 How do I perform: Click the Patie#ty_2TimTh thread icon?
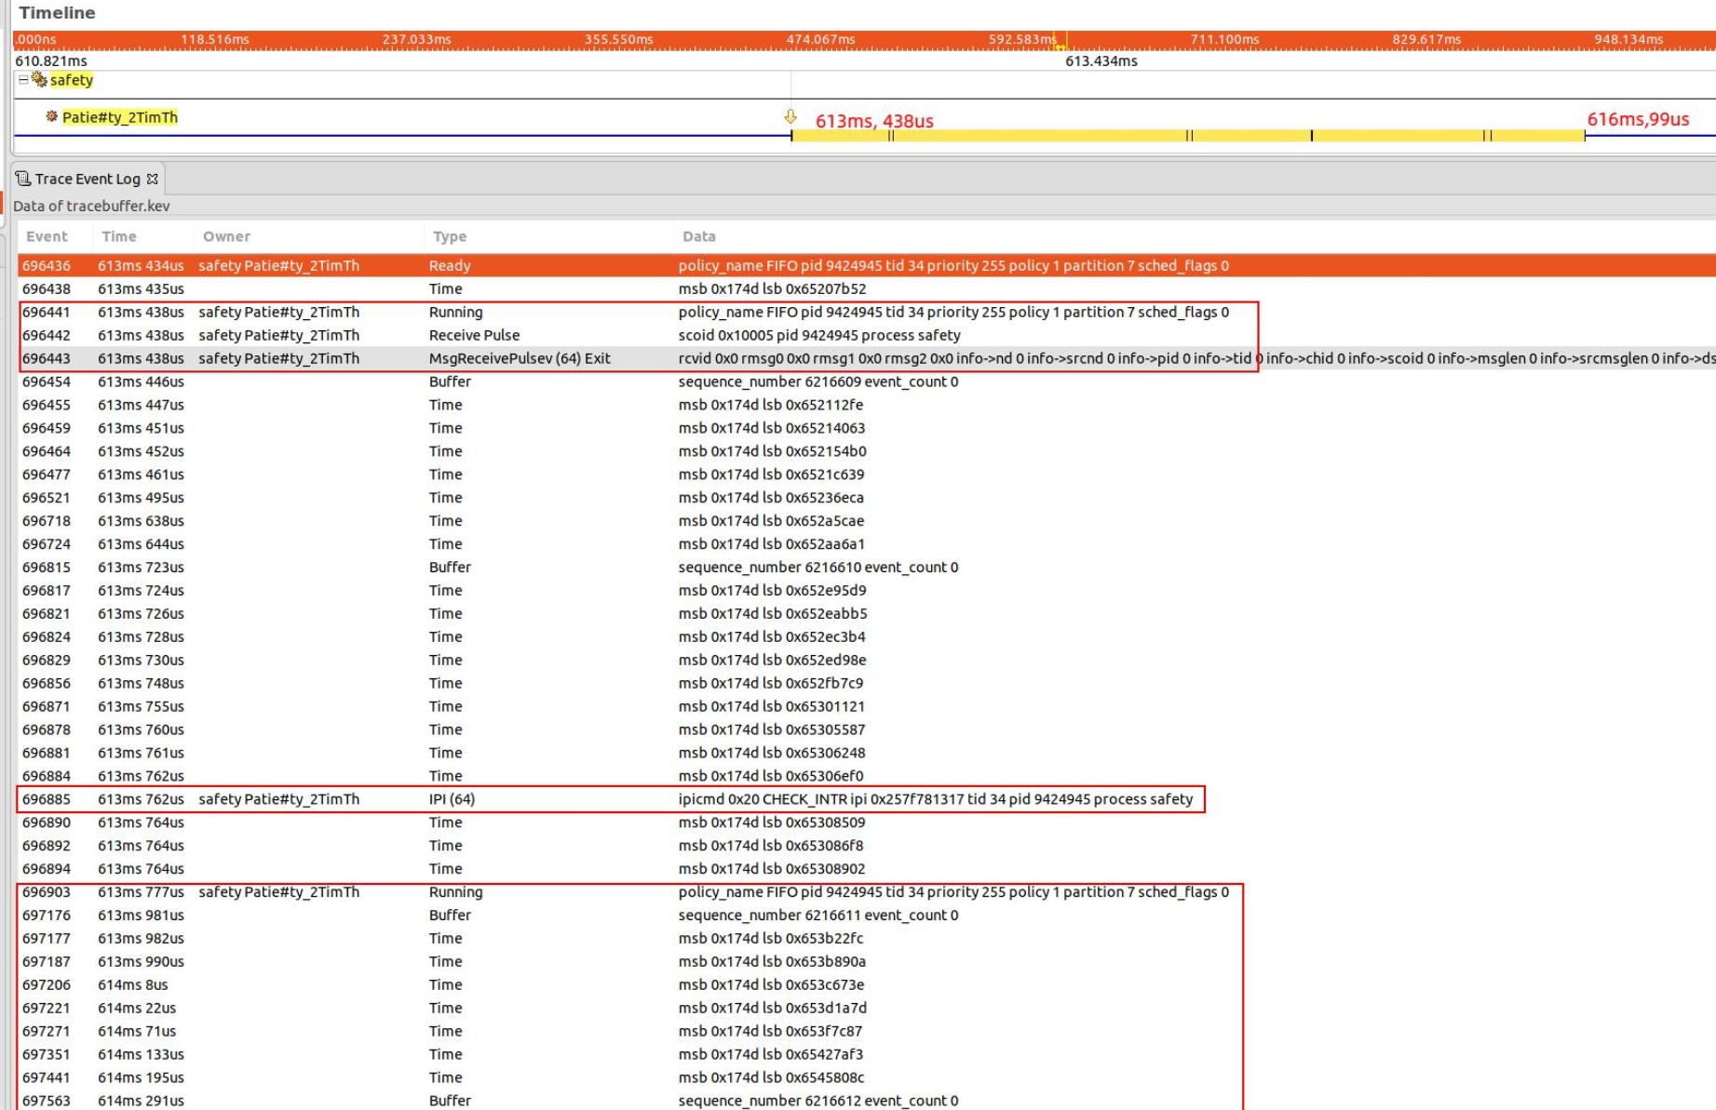(x=52, y=117)
